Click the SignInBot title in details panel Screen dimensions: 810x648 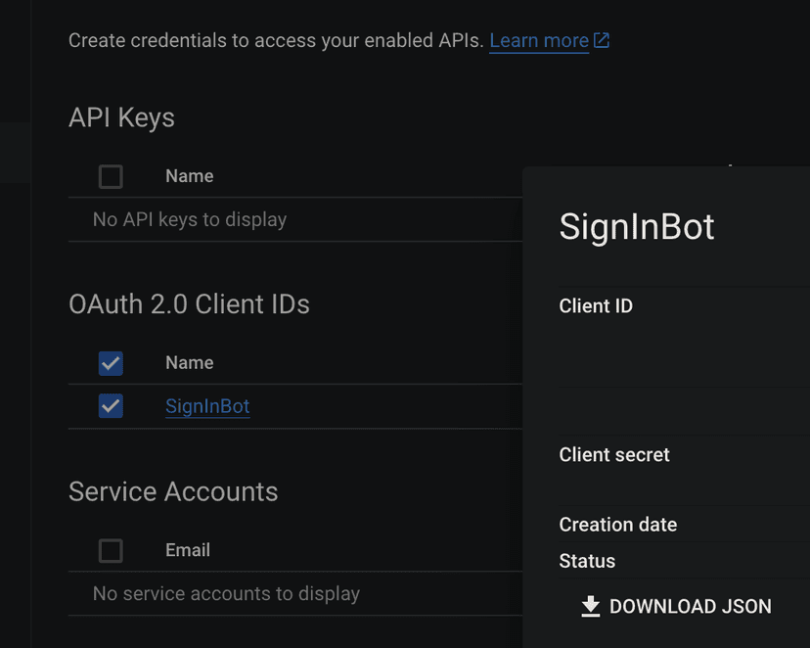pyautogui.click(x=637, y=227)
